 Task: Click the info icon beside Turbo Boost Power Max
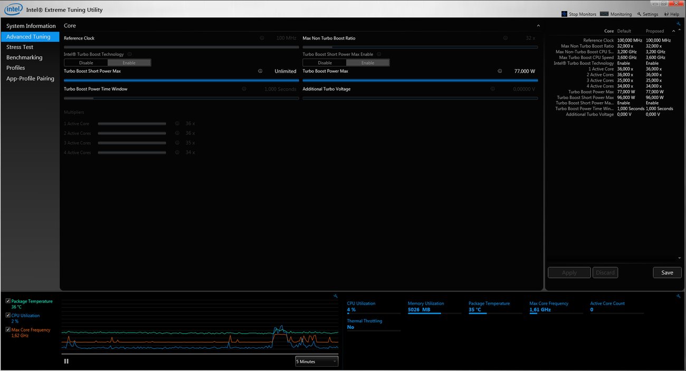click(x=499, y=71)
